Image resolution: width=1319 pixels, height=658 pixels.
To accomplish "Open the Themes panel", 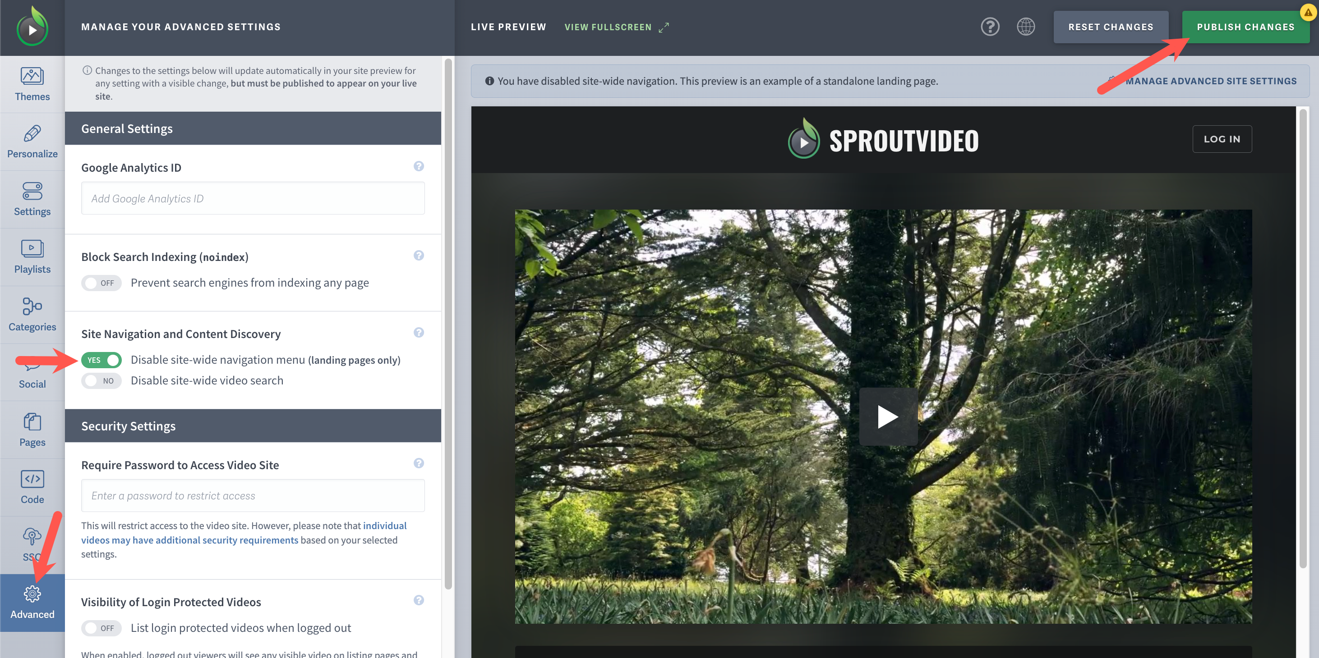I will pyautogui.click(x=32, y=83).
